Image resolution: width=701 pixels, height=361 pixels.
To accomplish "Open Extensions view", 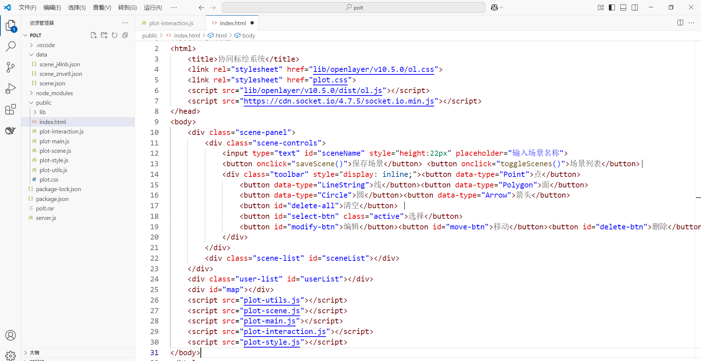I will 11,109.
